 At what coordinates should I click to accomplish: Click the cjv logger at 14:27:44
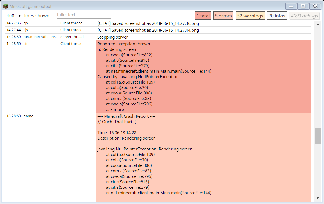pos(26,30)
